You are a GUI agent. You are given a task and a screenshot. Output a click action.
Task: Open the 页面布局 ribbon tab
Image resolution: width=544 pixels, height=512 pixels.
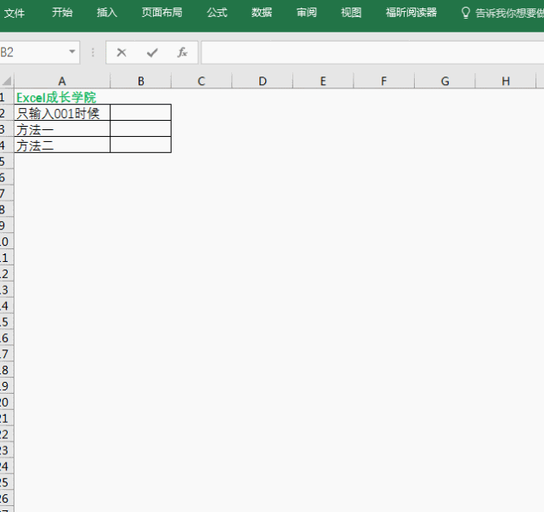[x=161, y=13]
